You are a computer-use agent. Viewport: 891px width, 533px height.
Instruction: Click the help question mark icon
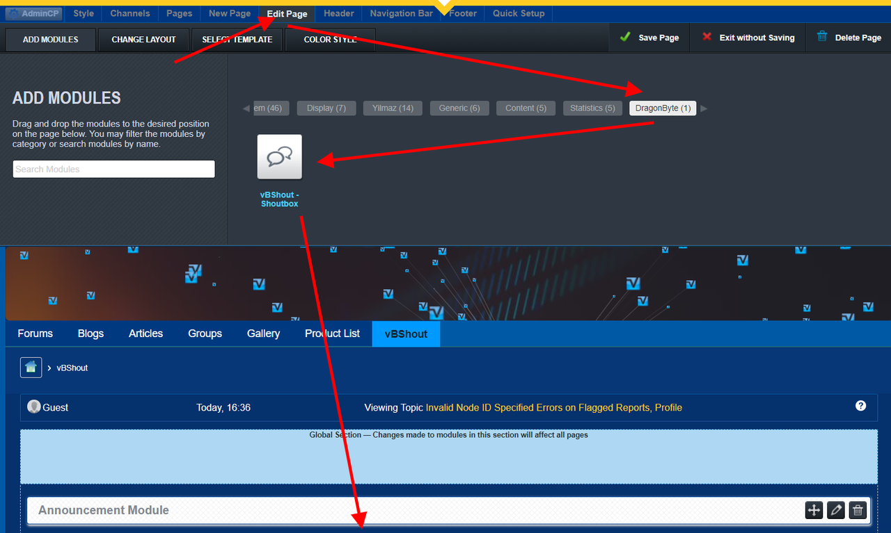coord(861,406)
